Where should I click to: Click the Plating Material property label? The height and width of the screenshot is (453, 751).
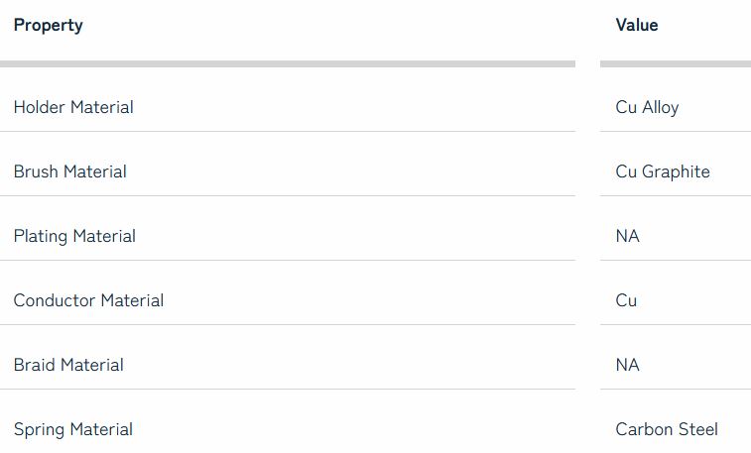tap(74, 236)
